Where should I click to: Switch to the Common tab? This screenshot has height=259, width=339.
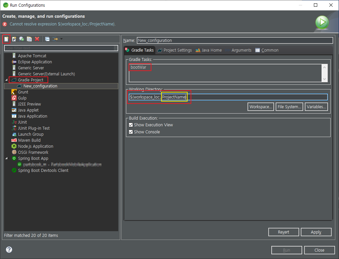(x=267, y=50)
